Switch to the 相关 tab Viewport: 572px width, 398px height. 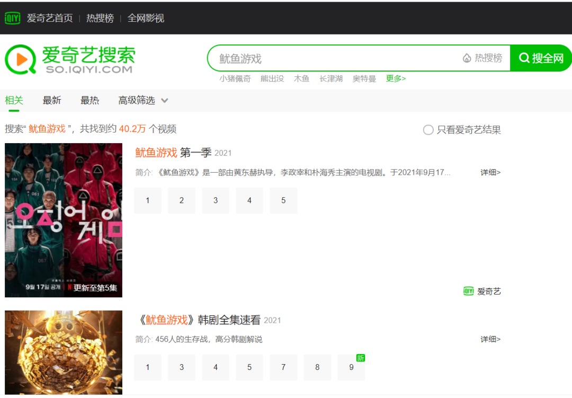(14, 100)
